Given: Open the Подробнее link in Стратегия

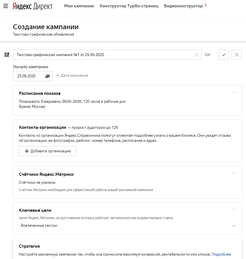Looking at the screenshot, I should point(221,254).
